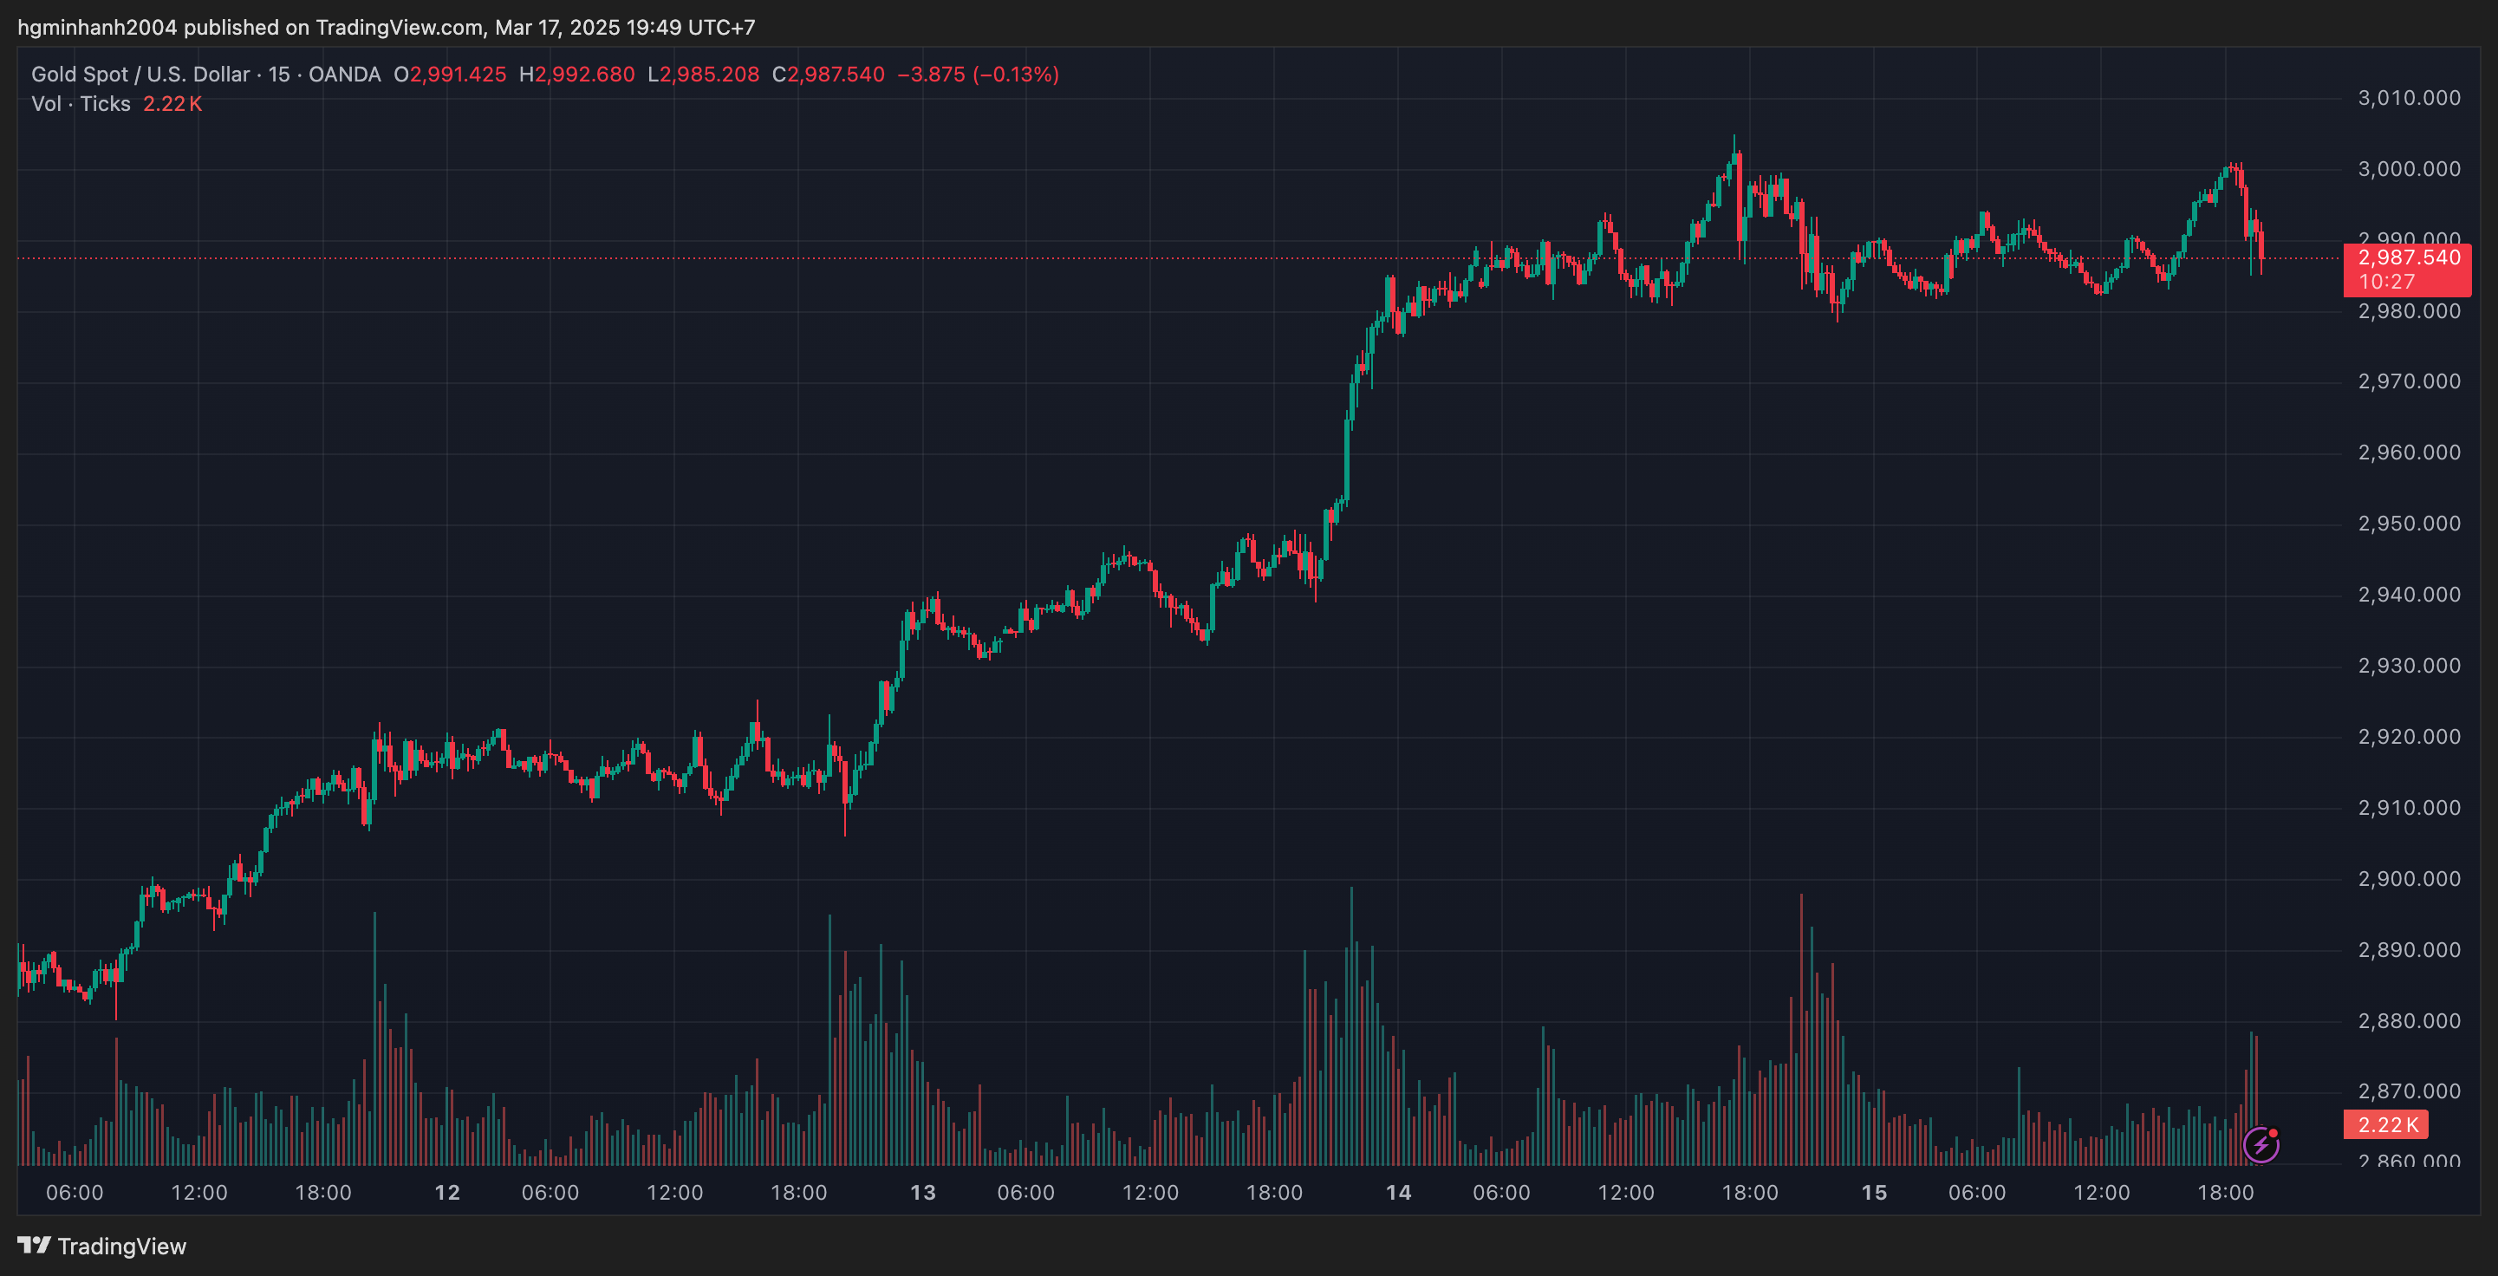Click the TradingView logo at bottom left
This screenshot has height=1276, width=2498.
[x=101, y=1246]
